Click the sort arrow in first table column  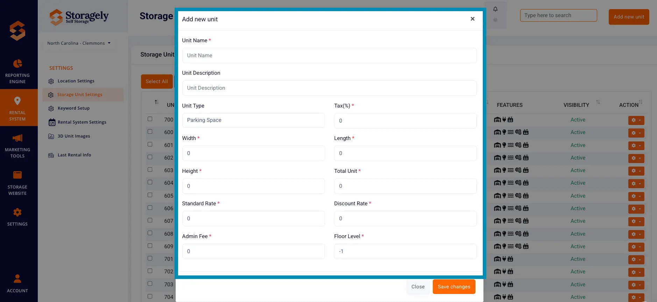(x=156, y=102)
